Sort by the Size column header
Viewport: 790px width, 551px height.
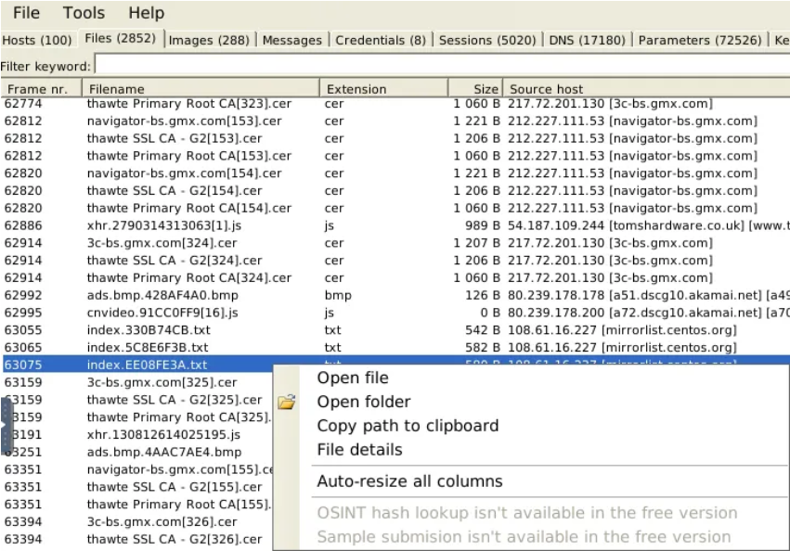(475, 89)
